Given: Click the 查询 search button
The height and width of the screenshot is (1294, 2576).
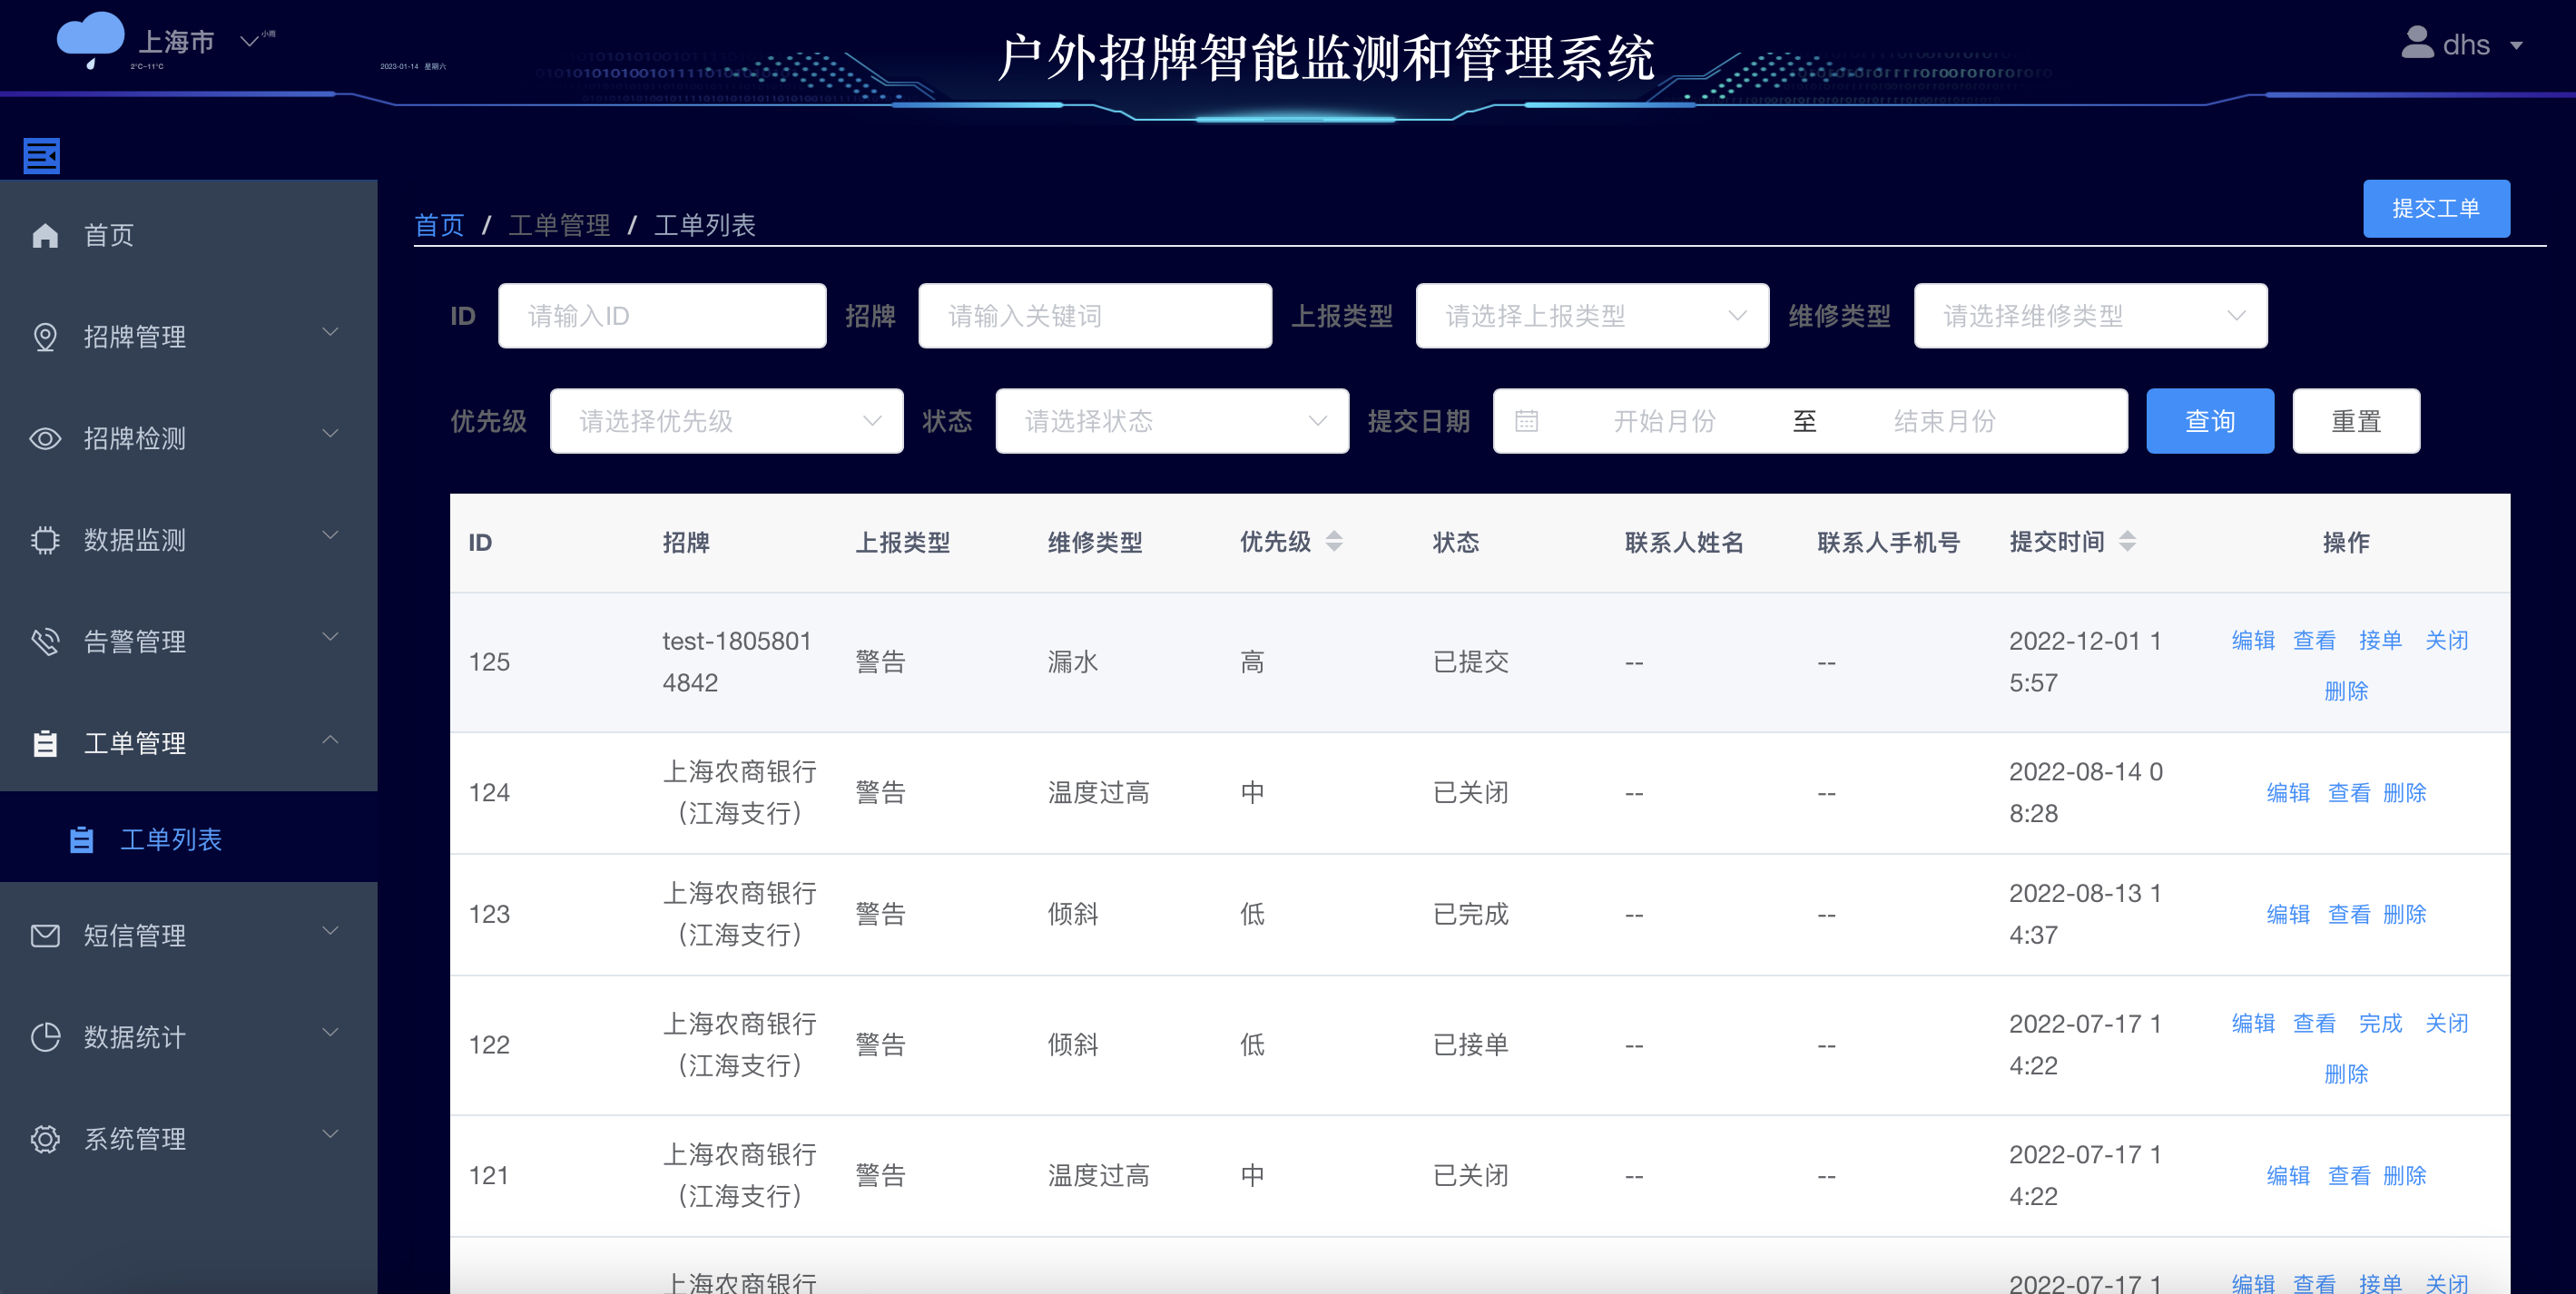Looking at the screenshot, I should point(2210,421).
